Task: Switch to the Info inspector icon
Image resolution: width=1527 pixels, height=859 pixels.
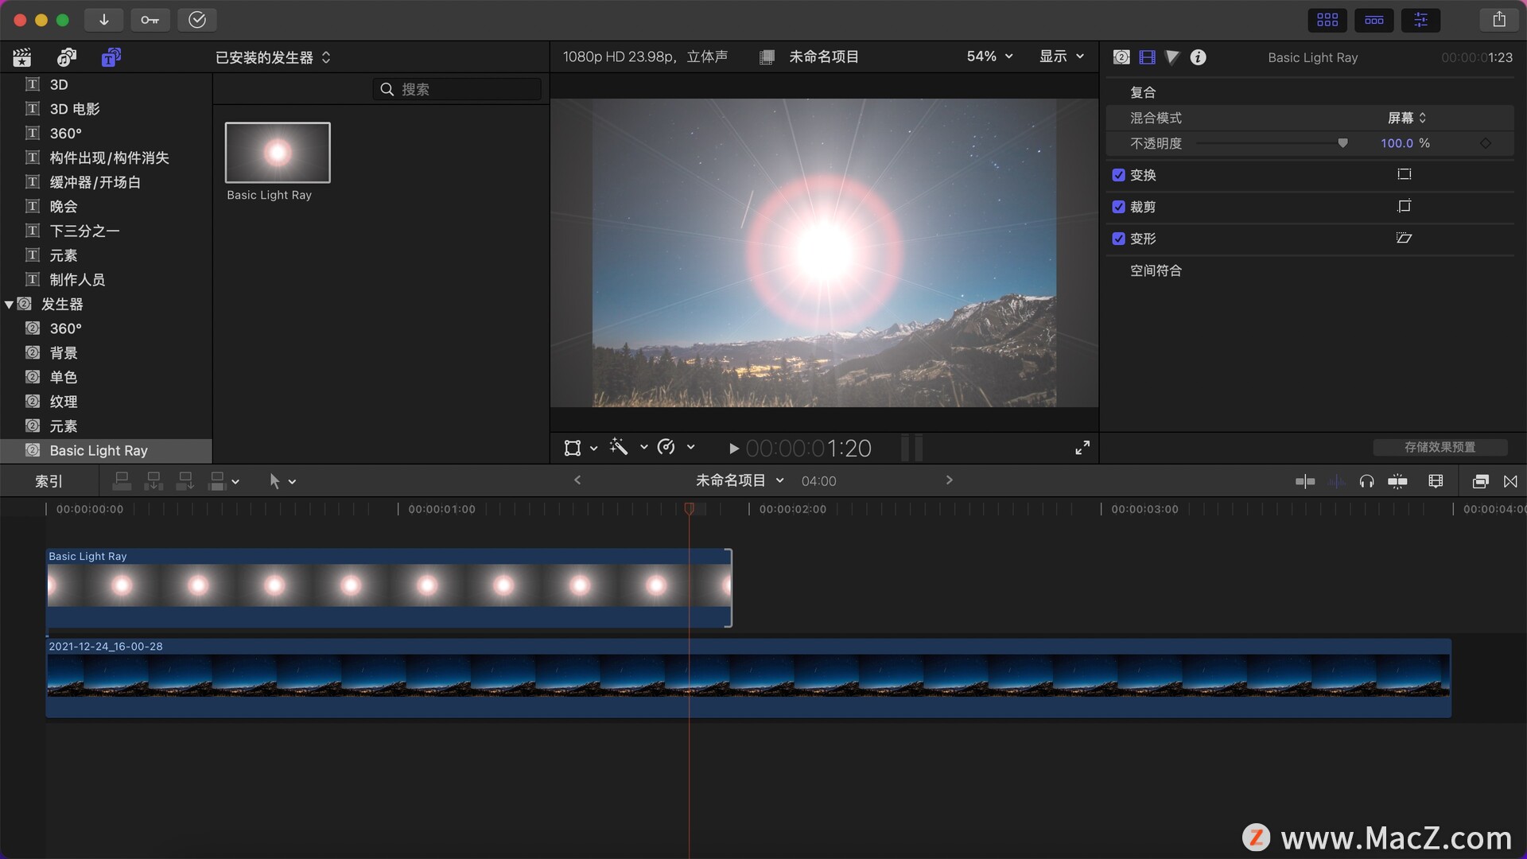Action: (1198, 57)
